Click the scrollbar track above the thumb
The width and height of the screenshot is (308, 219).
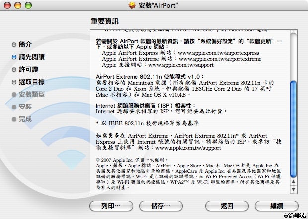point(294,57)
